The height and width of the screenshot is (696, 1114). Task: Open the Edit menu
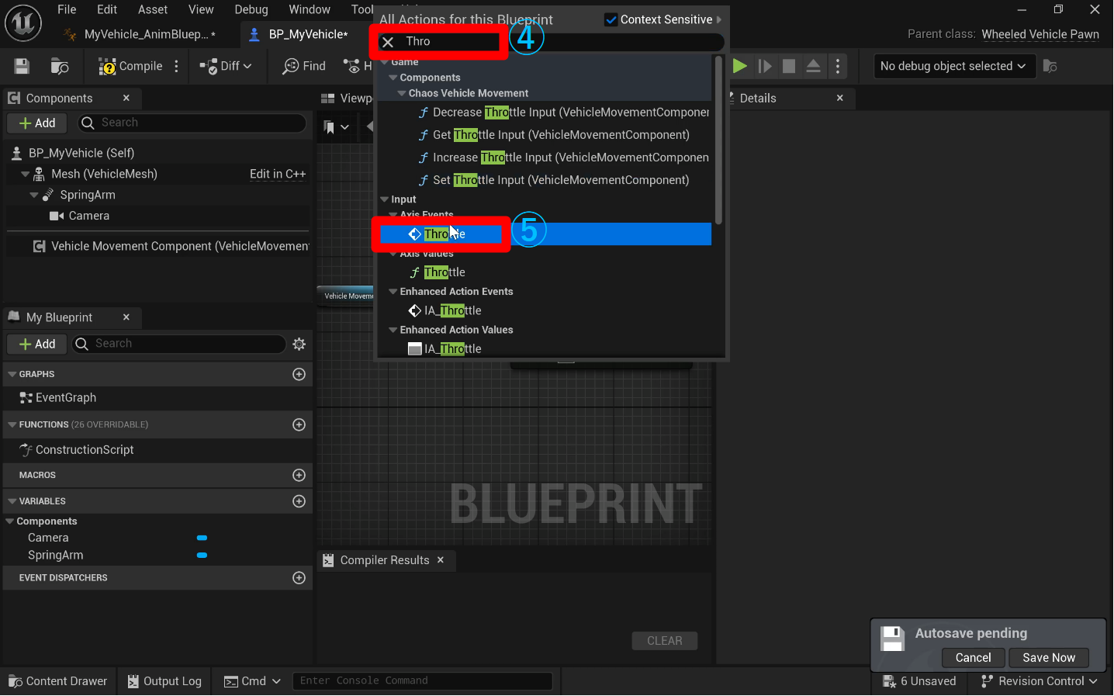click(x=107, y=9)
